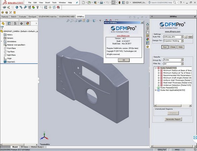Switch to the SOLIDWORKS Add-Ins tab
The width and height of the screenshot is (197, 151).
click(x=48, y=17)
